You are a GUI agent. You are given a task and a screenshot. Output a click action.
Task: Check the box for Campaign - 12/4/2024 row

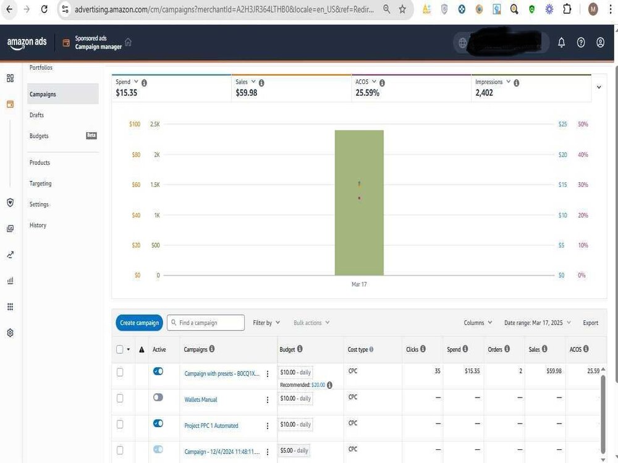click(x=120, y=450)
